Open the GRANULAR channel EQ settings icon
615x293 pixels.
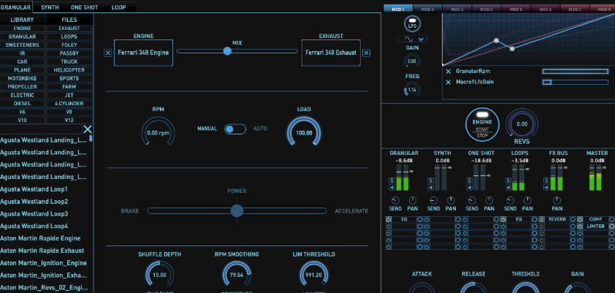coord(420,219)
